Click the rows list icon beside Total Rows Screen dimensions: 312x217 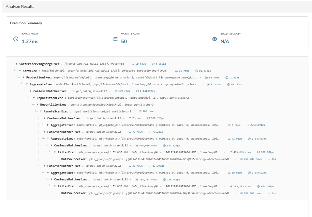tap(115, 39)
